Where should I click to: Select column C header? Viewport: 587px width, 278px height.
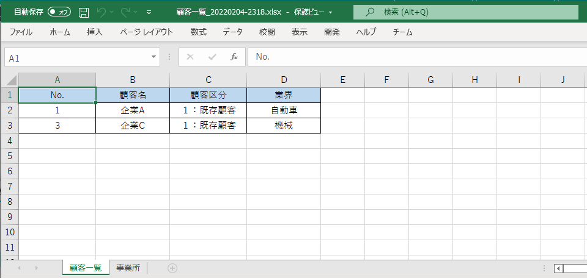point(209,79)
